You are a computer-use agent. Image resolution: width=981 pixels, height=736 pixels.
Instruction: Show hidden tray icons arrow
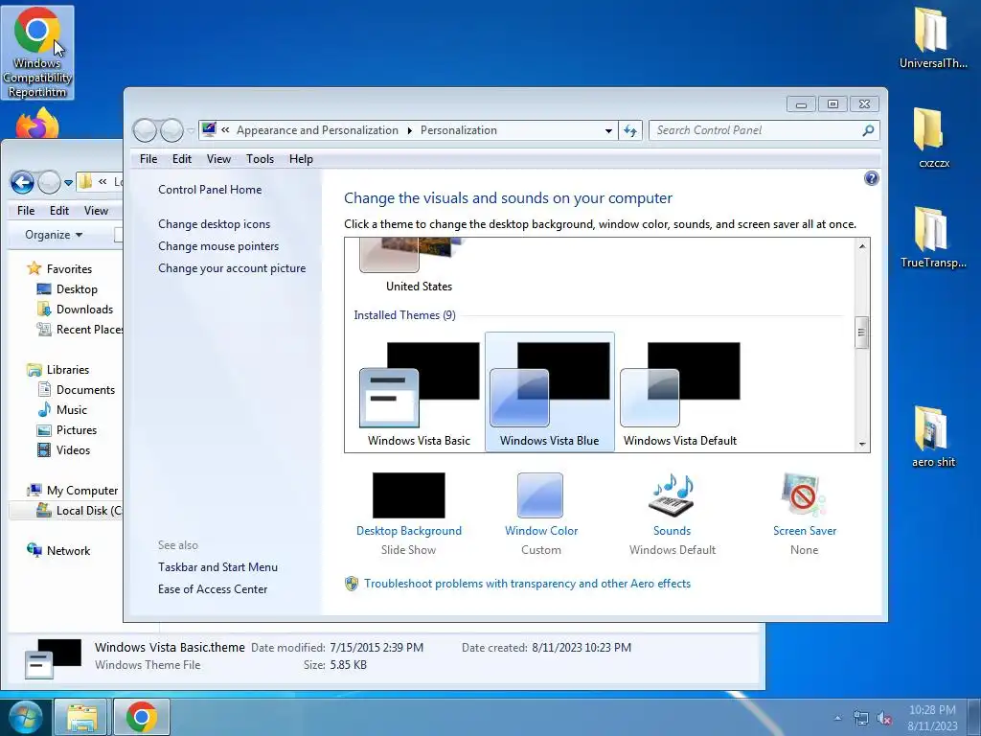point(837,718)
